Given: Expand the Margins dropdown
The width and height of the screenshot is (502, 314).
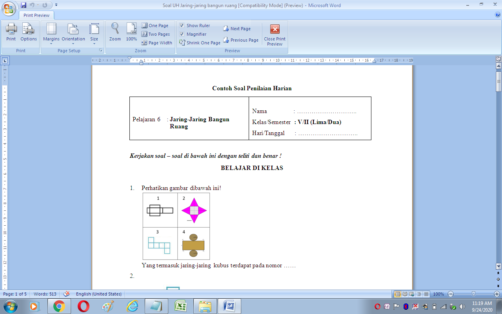Looking at the screenshot, I should pos(51,34).
